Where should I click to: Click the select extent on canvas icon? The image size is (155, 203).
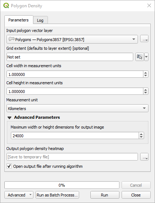coord(140,57)
